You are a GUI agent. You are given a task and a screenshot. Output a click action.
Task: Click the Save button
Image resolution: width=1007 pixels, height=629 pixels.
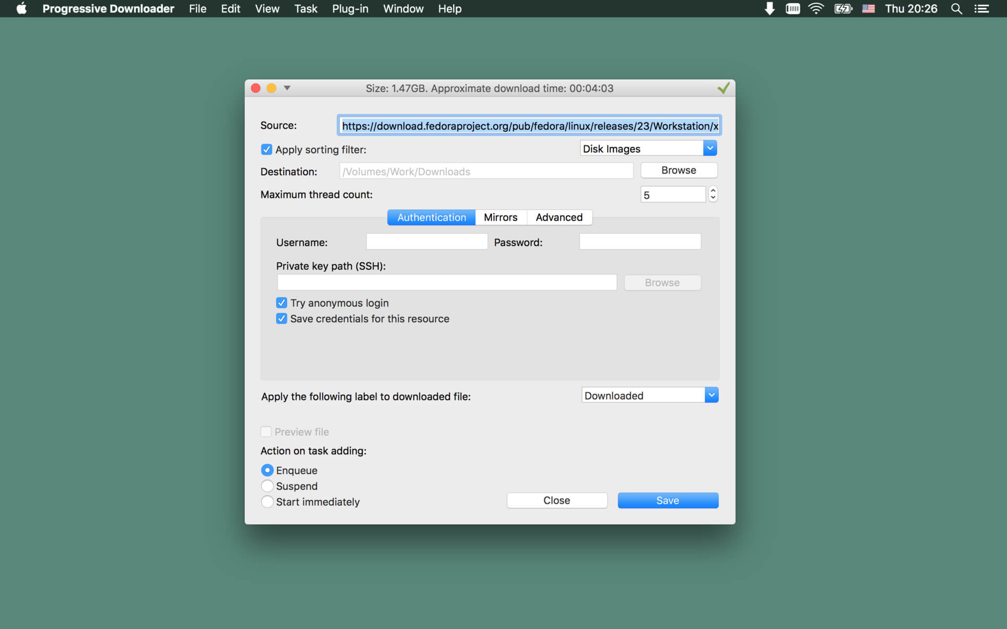tap(668, 501)
